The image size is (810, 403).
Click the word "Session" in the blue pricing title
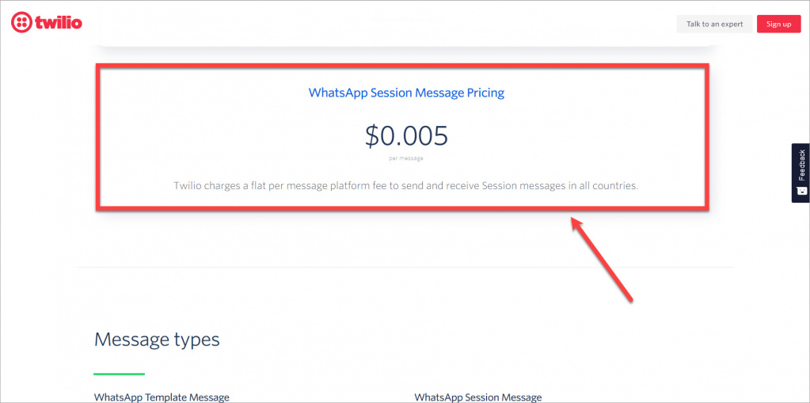coord(388,93)
